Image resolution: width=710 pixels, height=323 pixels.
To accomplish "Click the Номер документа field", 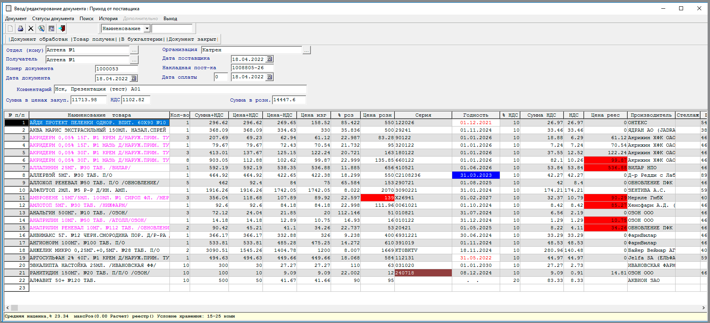I will pos(116,69).
